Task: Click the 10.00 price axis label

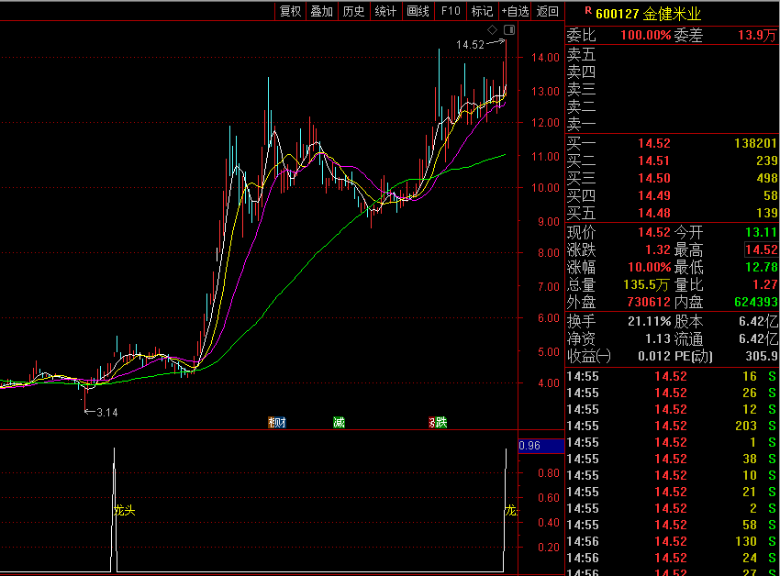Action: (545, 187)
